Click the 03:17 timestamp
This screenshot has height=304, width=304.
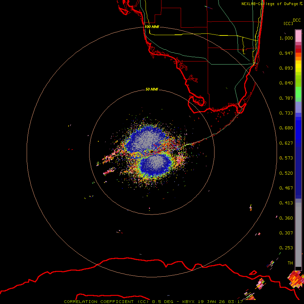(235, 302)
